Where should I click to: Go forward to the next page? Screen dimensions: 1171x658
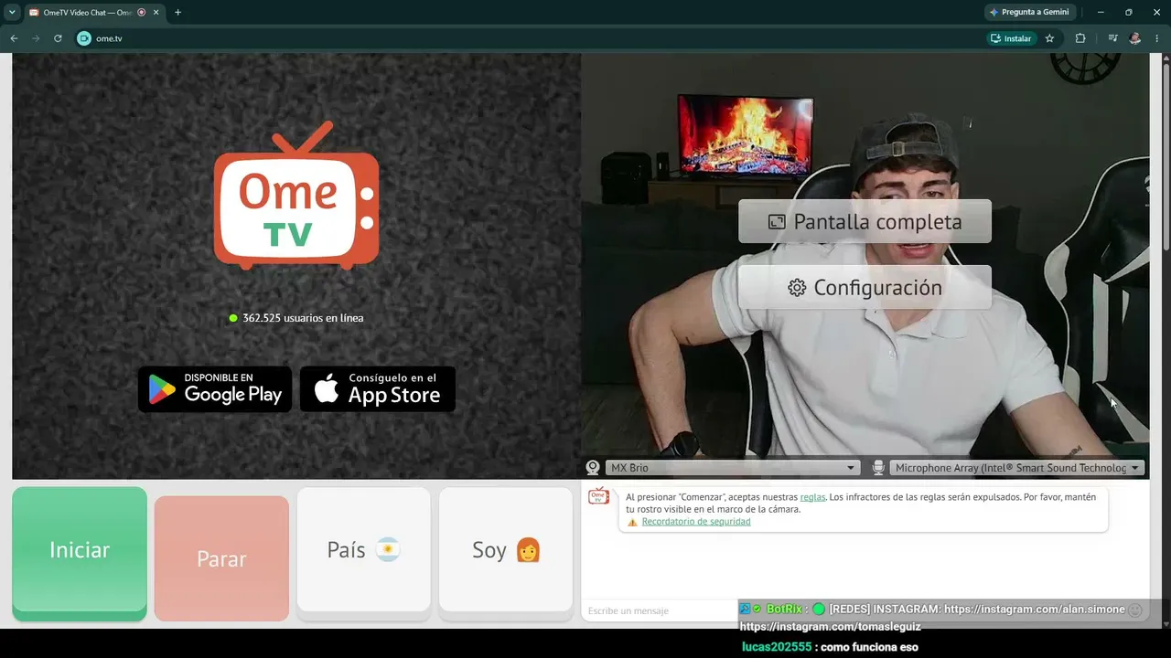tap(36, 38)
